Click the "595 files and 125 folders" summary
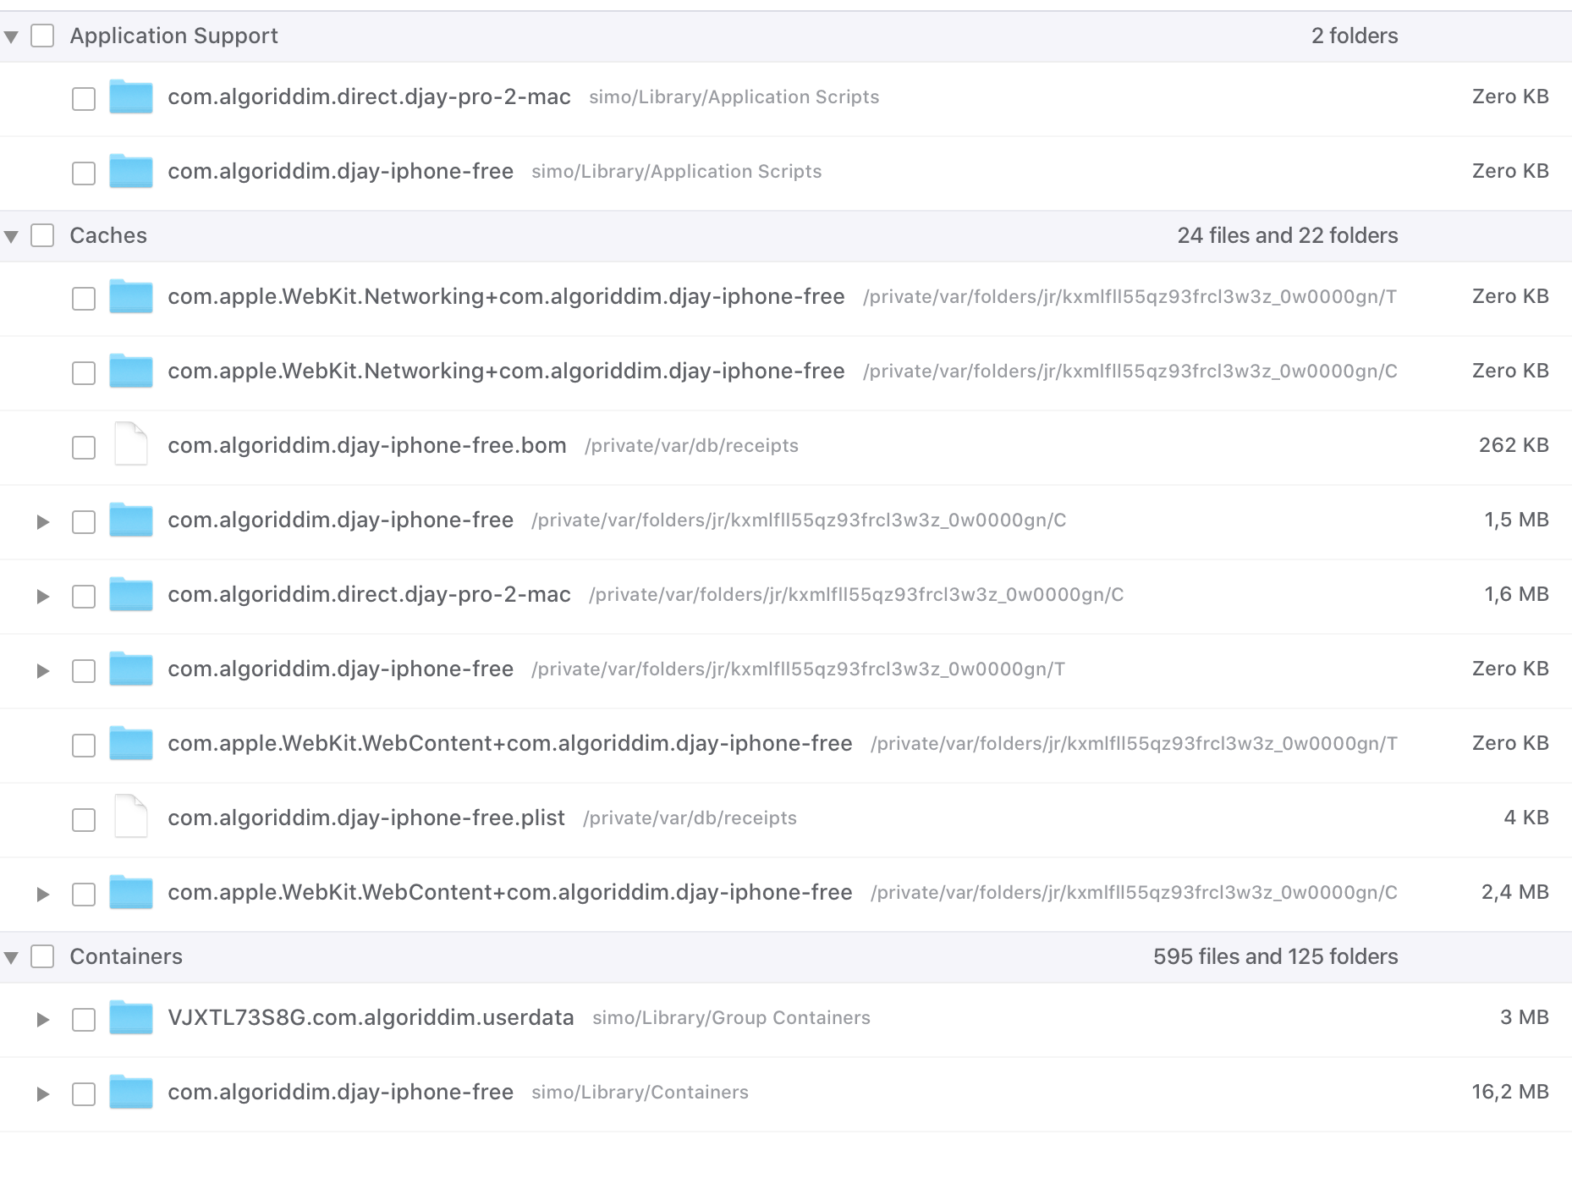This screenshot has height=1195, width=1572. (x=1276, y=956)
